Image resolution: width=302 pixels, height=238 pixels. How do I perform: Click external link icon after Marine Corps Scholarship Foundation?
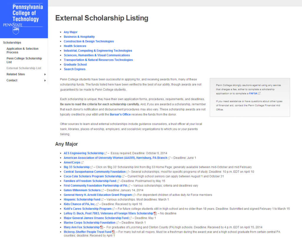(x=117, y=223)
